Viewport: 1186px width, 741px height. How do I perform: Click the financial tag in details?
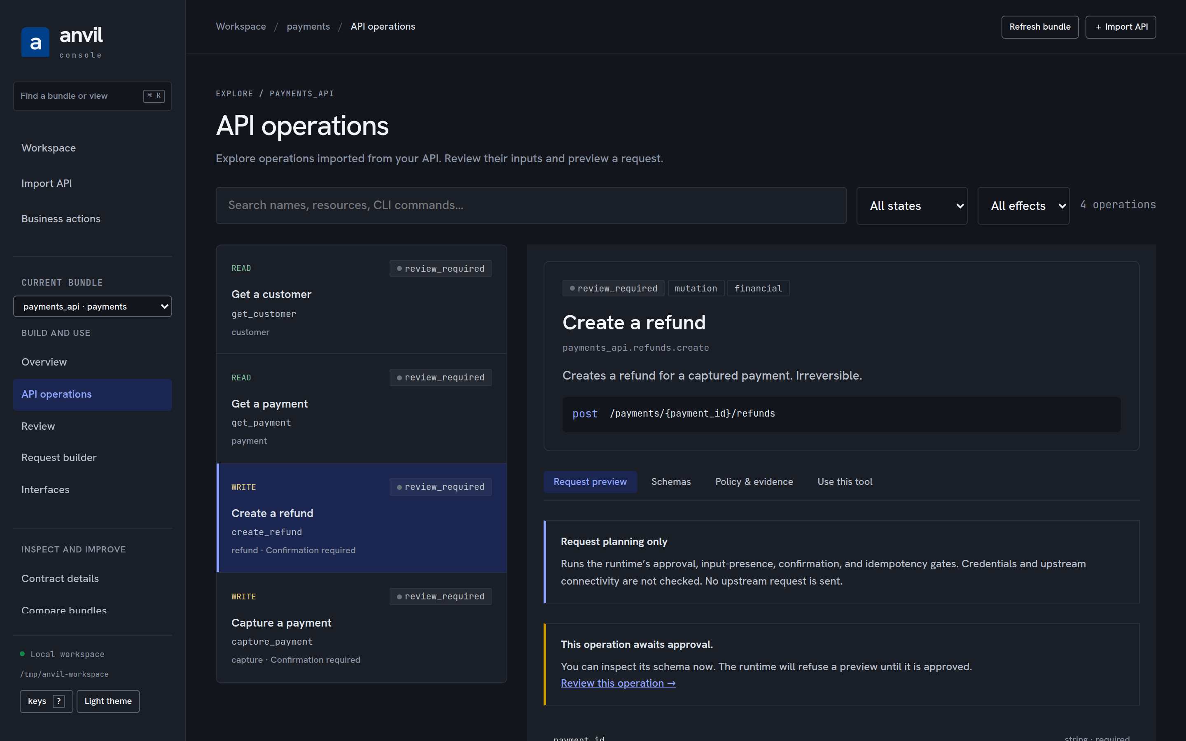pyautogui.click(x=758, y=288)
